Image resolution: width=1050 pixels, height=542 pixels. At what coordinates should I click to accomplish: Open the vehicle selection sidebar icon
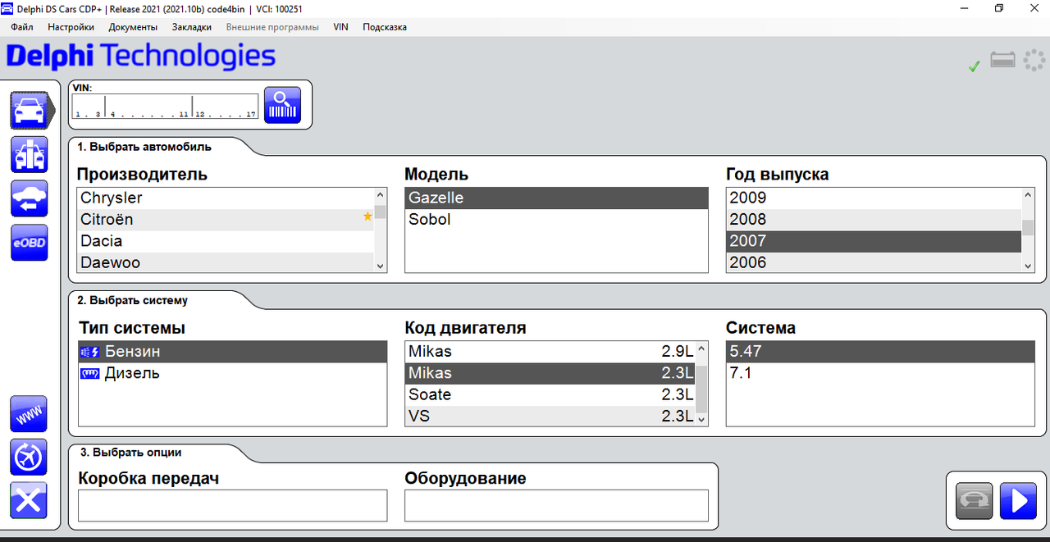coord(31,111)
